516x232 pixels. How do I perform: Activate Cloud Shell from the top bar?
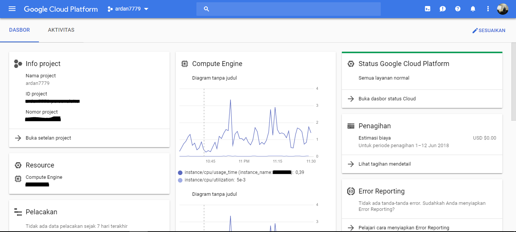coord(427,8)
